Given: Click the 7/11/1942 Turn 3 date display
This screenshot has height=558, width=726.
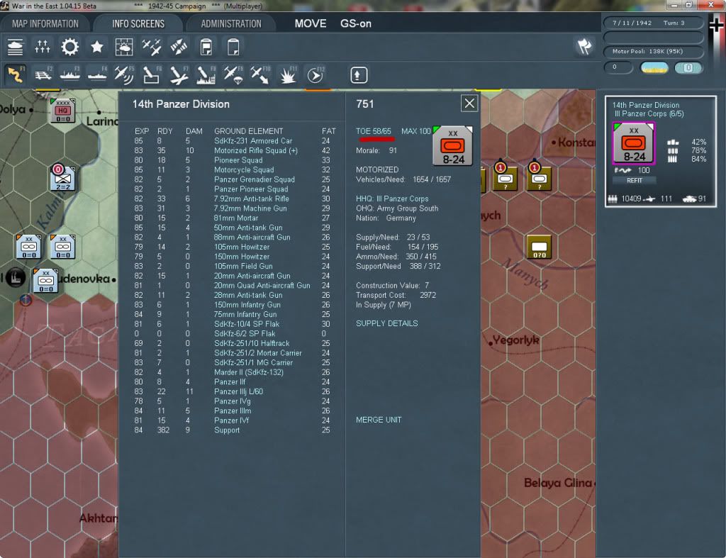Looking at the screenshot, I should coord(653,23).
